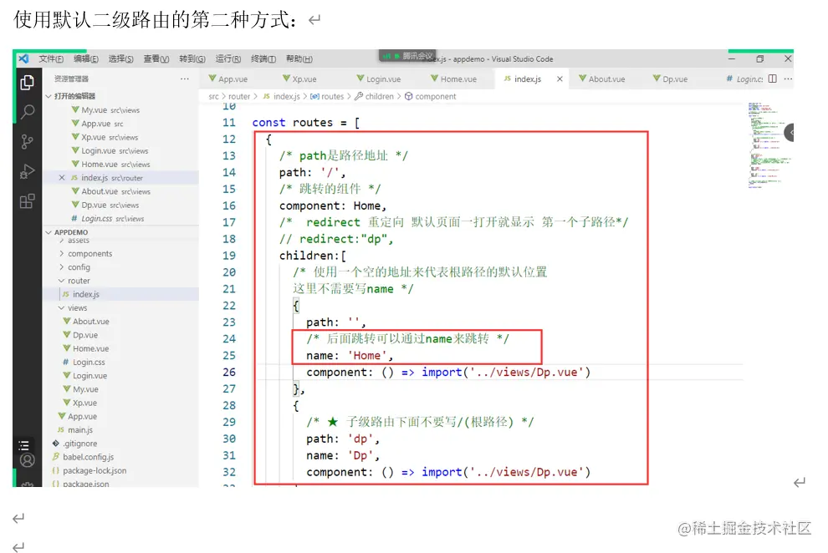Click src in the breadcrumb
828x553 pixels.
click(213, 96)
